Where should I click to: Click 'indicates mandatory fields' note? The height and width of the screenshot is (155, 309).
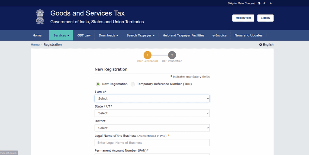191,77
